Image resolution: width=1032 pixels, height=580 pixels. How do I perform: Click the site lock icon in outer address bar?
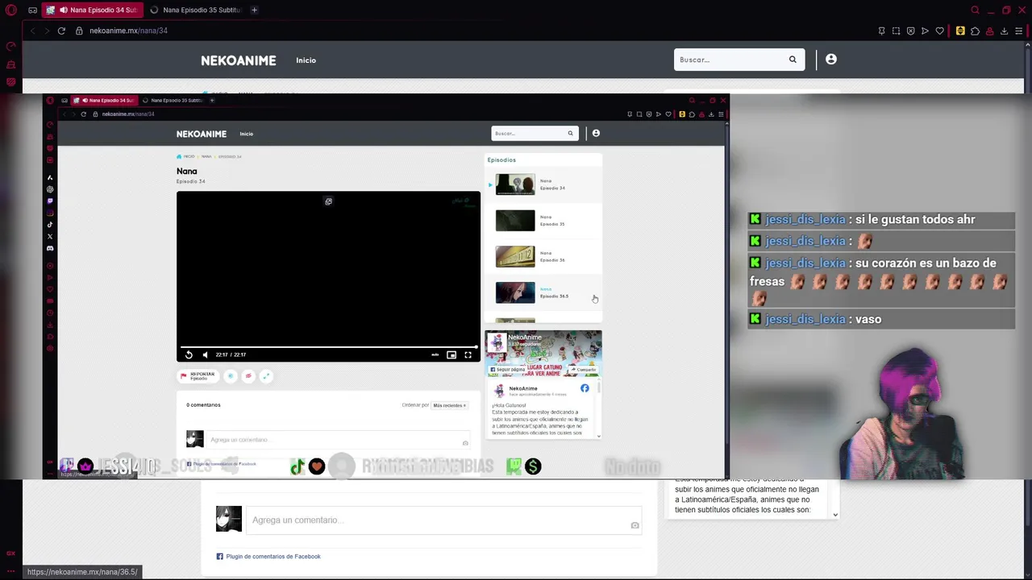point(79,31)
